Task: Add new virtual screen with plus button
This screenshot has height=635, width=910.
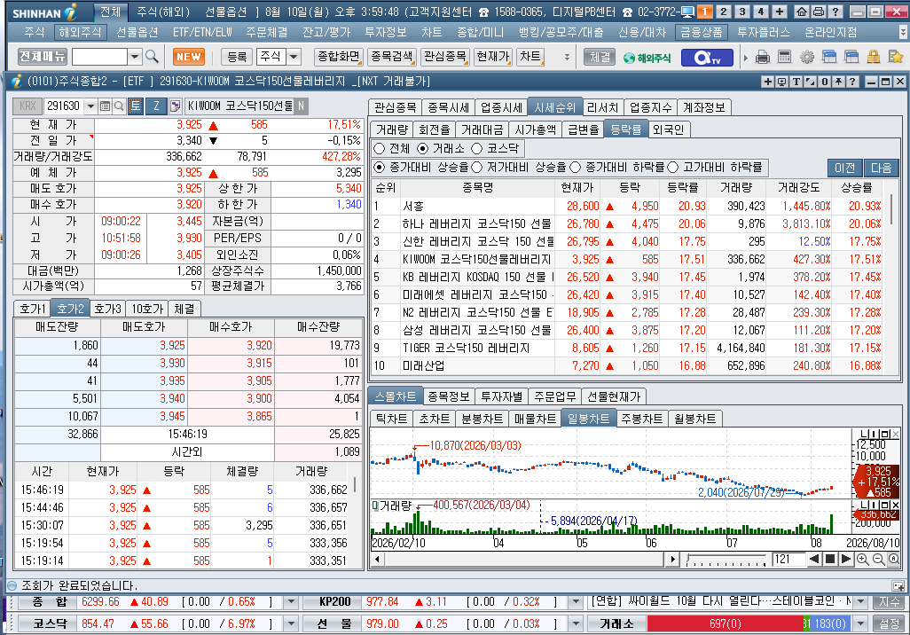Action: (780, 11)
